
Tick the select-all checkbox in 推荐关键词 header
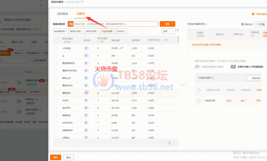[56, 40]
